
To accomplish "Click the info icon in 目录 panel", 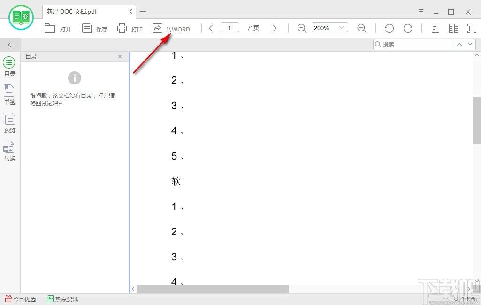I will pos(75,78).
